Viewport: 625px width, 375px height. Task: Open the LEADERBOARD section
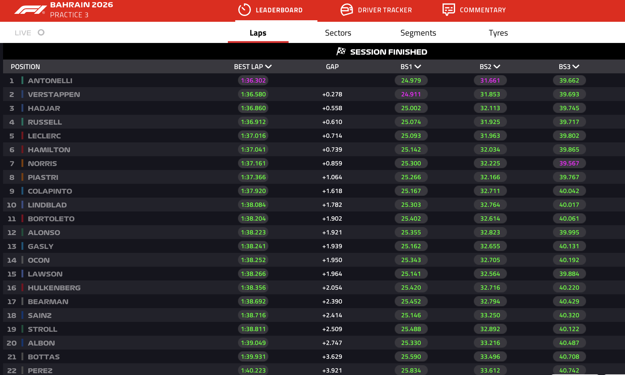(x=276, y=10)
